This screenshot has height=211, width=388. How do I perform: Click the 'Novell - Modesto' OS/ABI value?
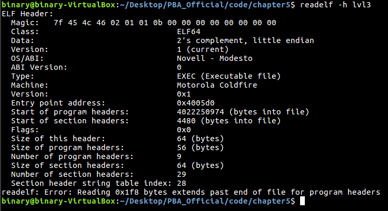click(x=215, y=58)
